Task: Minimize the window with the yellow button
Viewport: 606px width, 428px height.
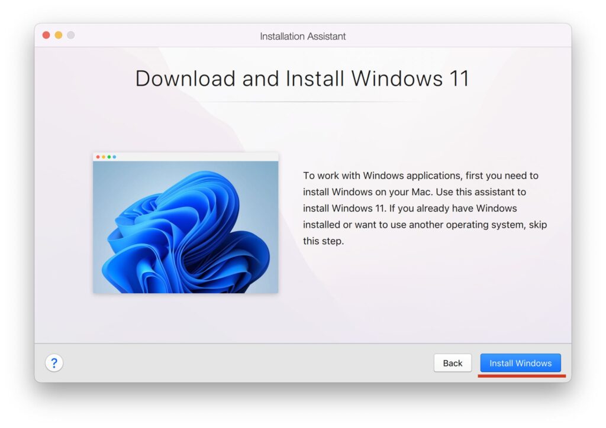Action: [59, 35]
